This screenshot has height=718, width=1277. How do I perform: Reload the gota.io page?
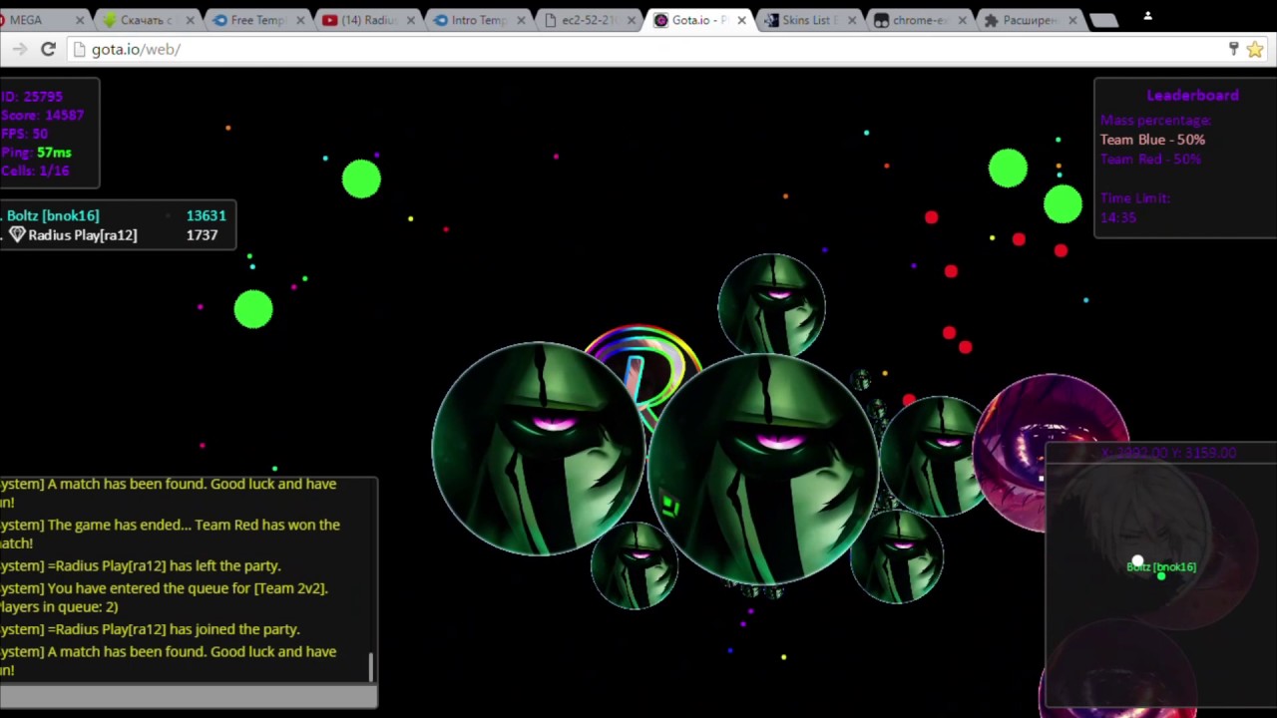click(48, 49)
